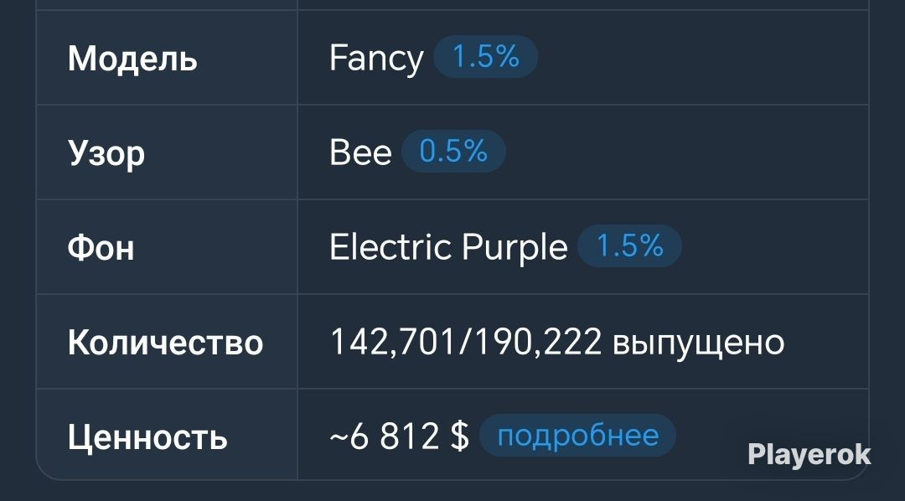The width and height of the screenshot is (905, 501).
Task: Click the ~6 812 $ value amount
Action: 400,436
